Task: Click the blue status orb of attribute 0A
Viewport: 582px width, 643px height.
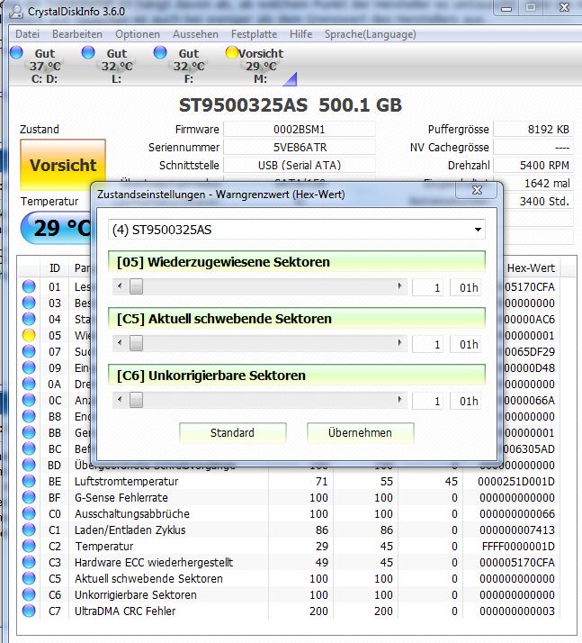Action: point(29,384)
